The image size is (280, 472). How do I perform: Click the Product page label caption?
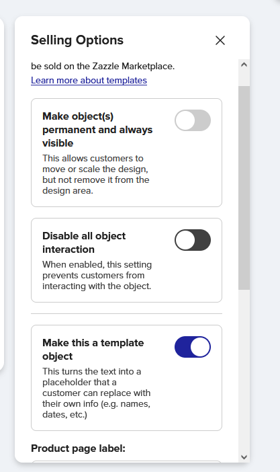[78, 448]
